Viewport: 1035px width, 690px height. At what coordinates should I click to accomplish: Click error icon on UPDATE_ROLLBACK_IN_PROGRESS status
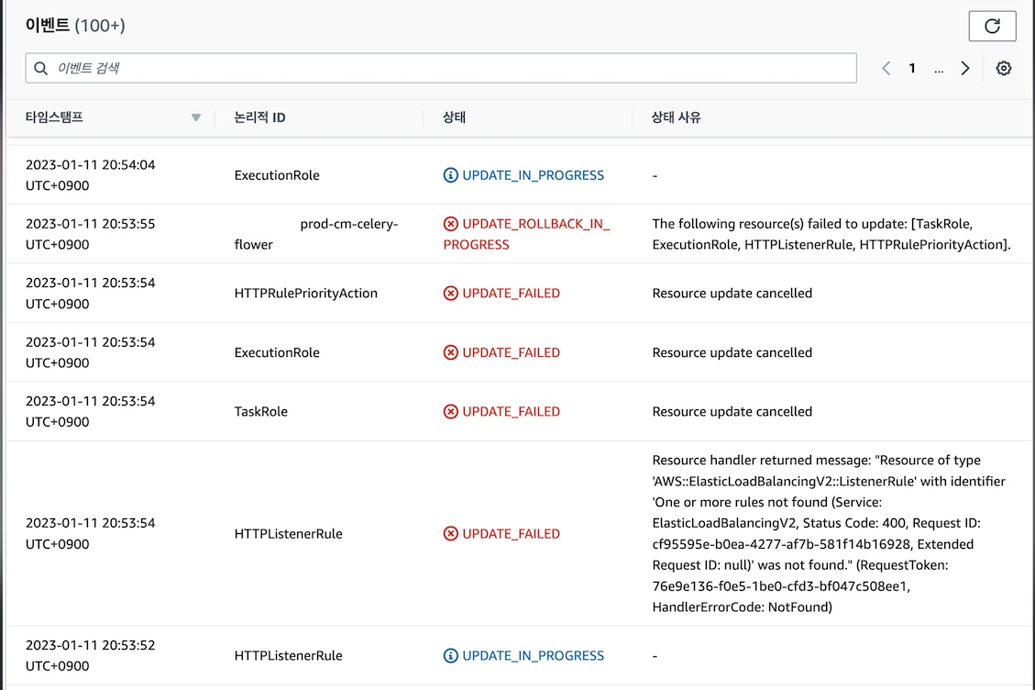click(449, 223)
